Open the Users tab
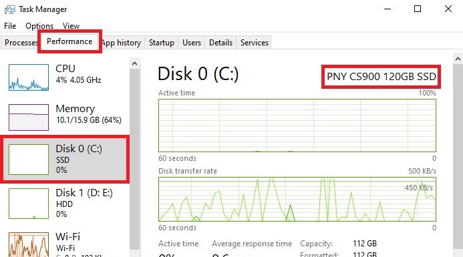The image size is (463, 257). pos(192,43)
